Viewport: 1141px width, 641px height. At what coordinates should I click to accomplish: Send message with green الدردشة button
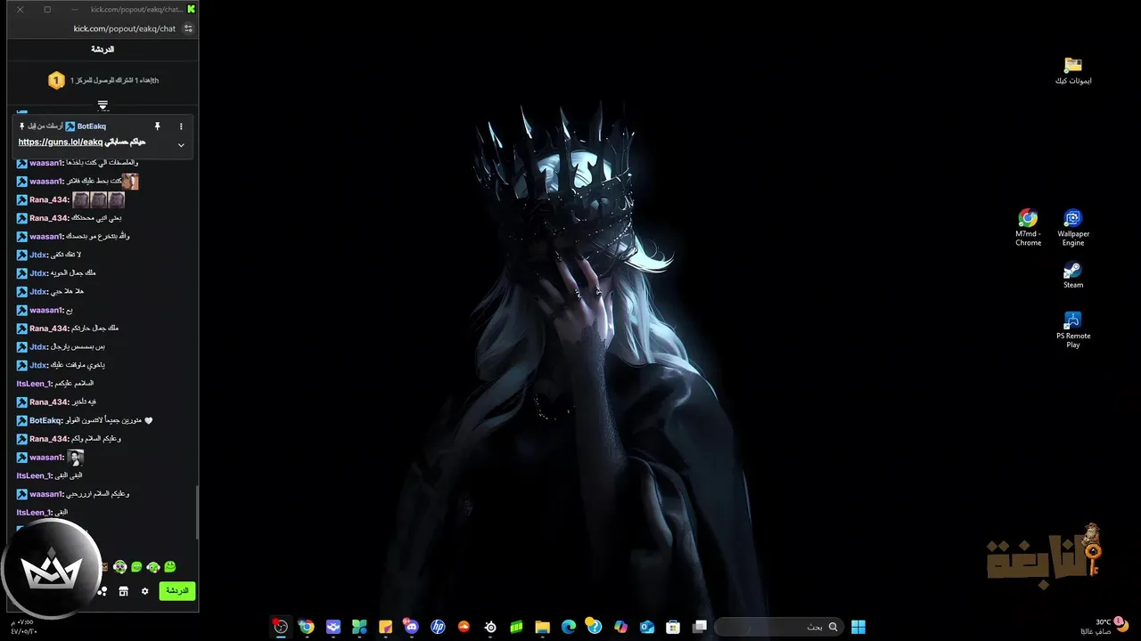177,591
